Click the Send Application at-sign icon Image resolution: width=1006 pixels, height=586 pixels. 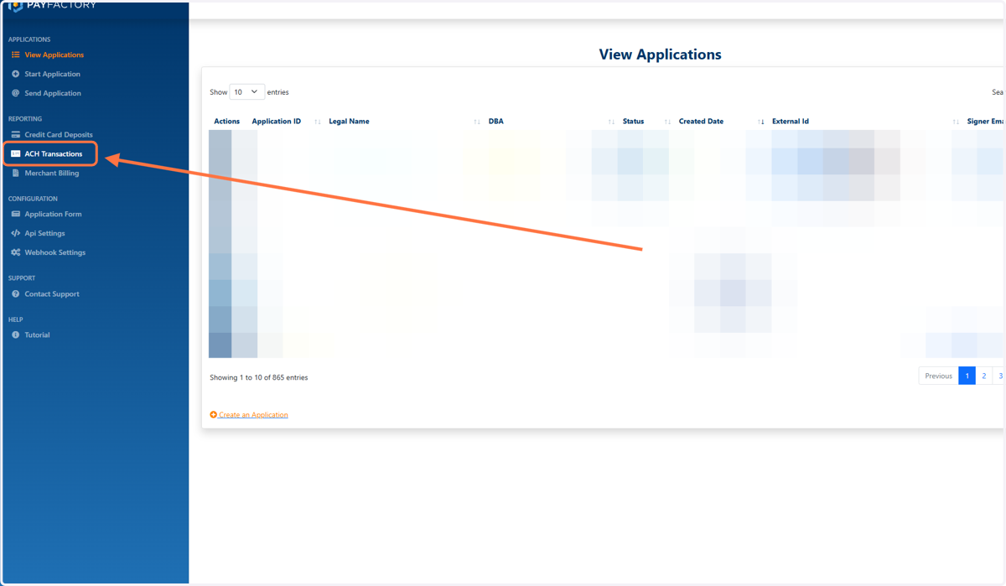coord(15,93)
